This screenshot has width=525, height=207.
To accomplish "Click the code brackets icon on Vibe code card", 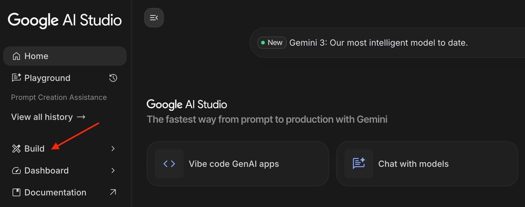I will click(x=169, y=164).
